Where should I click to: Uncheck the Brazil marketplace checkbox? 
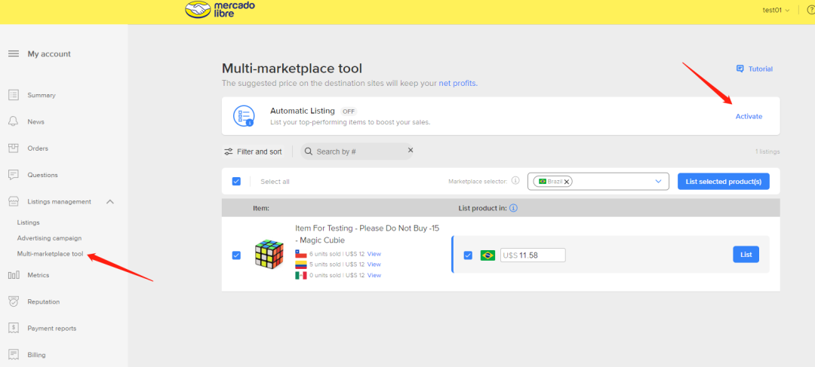tap(468, 255)
